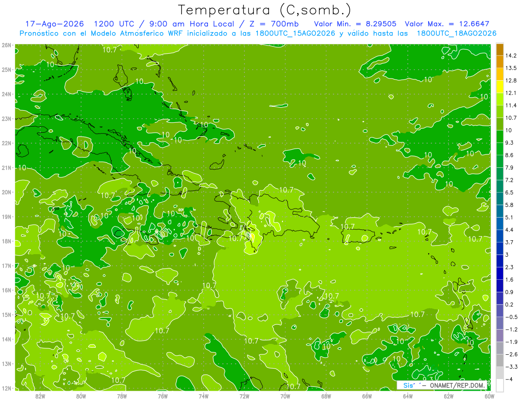Select the colorbar value "12.1"

pyautogui.click(x=511, y=93)
